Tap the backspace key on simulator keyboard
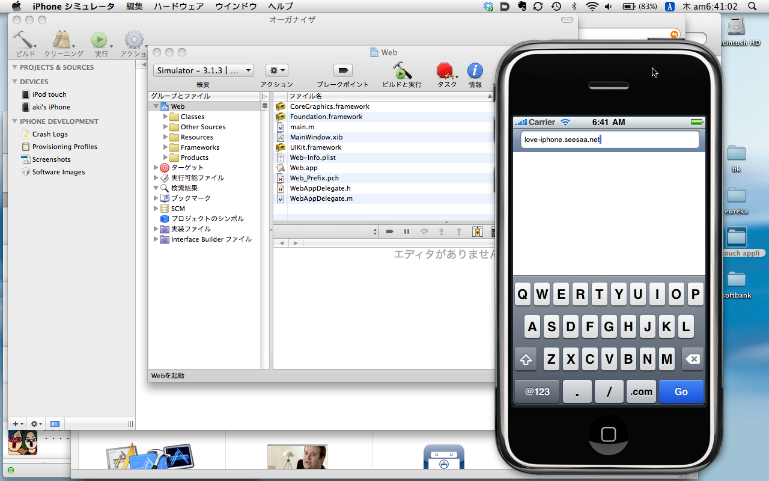The height and width of the screenshot is (481, 769). [x=692, y=360]
